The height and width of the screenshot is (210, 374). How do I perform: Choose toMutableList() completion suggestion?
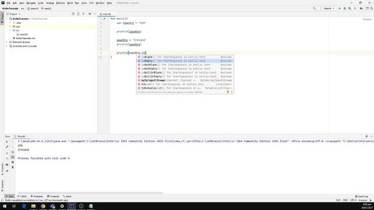point(185,88)
